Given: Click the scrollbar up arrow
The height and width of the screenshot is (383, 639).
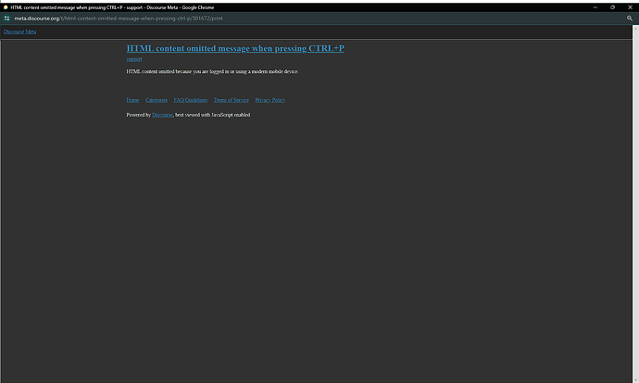Looking at the screenshot, I should tap(635, 28).
